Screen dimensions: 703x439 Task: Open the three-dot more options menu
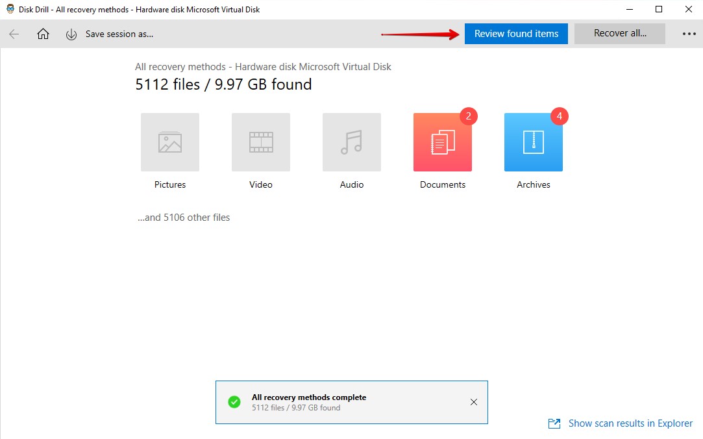pos(689,34)
